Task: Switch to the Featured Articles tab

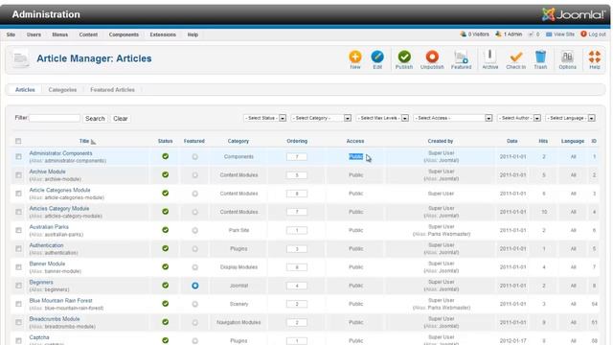Action: (x=113, y=89)
